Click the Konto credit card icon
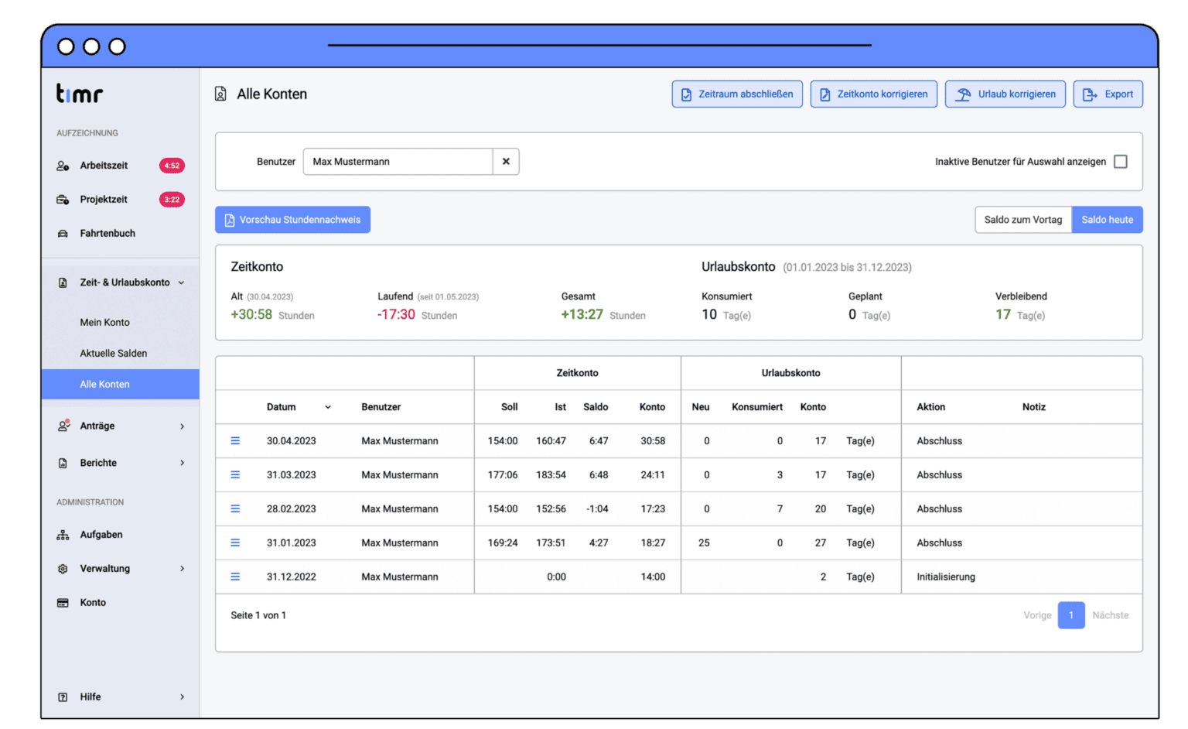 click(63, 603)
